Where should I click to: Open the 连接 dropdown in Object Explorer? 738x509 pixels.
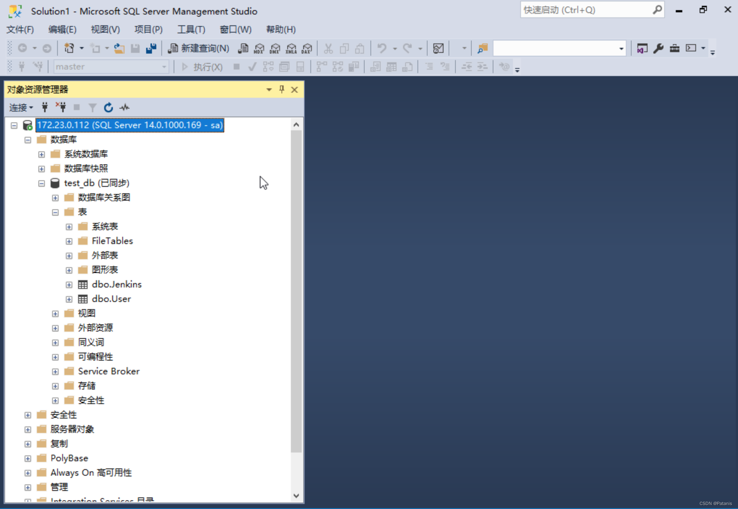[x=21, y=108]
